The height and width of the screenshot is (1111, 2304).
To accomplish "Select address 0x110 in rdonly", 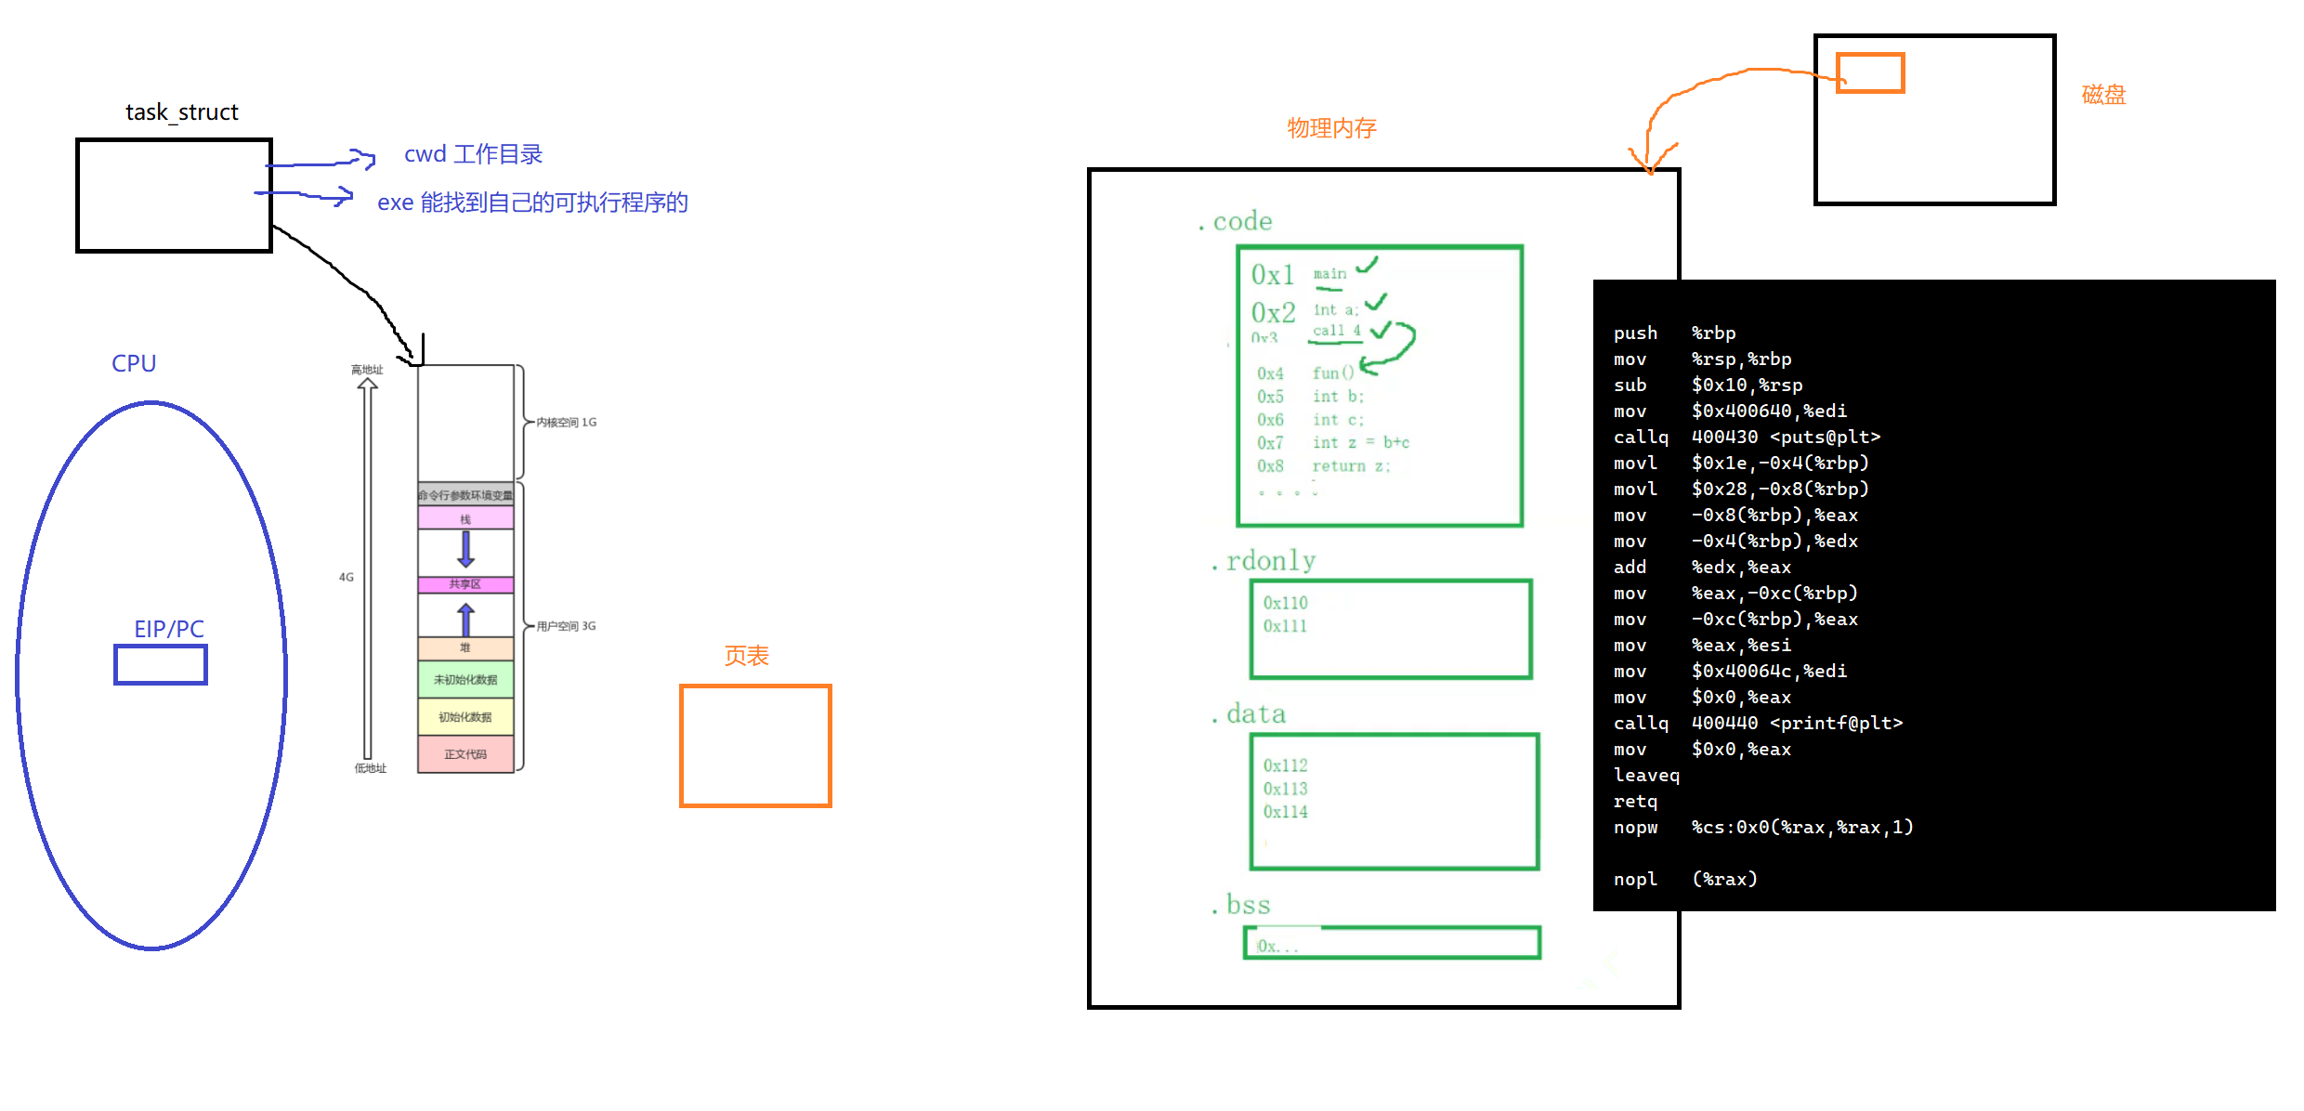I will click(x=1285, y=604).
